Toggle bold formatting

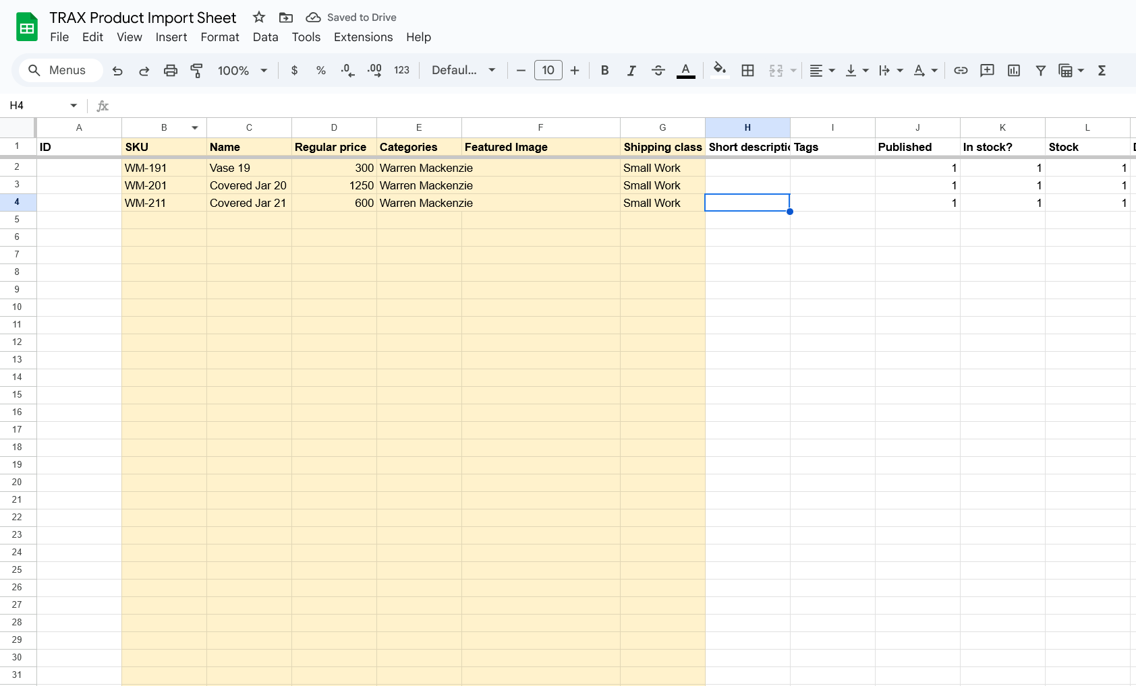604,71
